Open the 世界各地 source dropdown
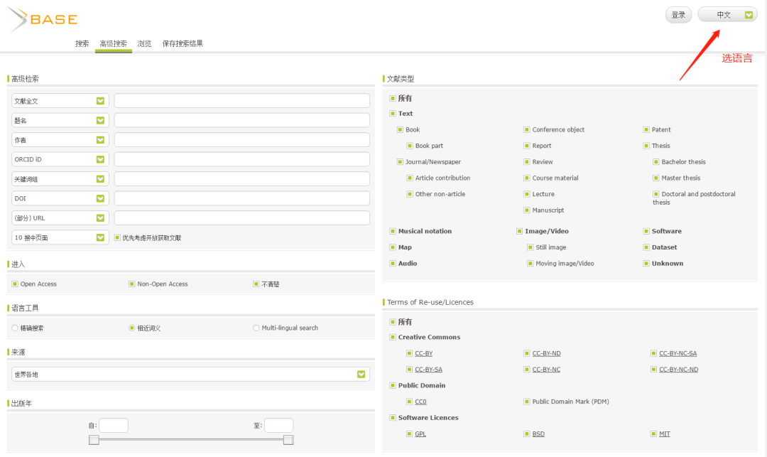 190,375
